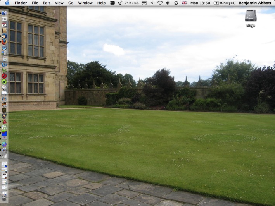Open the AirPort wireless status menu
The width and height of the screenshot is (275, 206).
click(x=160, y=3)
